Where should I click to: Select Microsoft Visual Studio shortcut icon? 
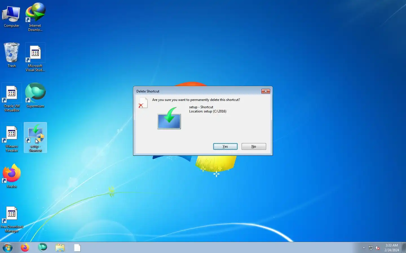point(35,58)
